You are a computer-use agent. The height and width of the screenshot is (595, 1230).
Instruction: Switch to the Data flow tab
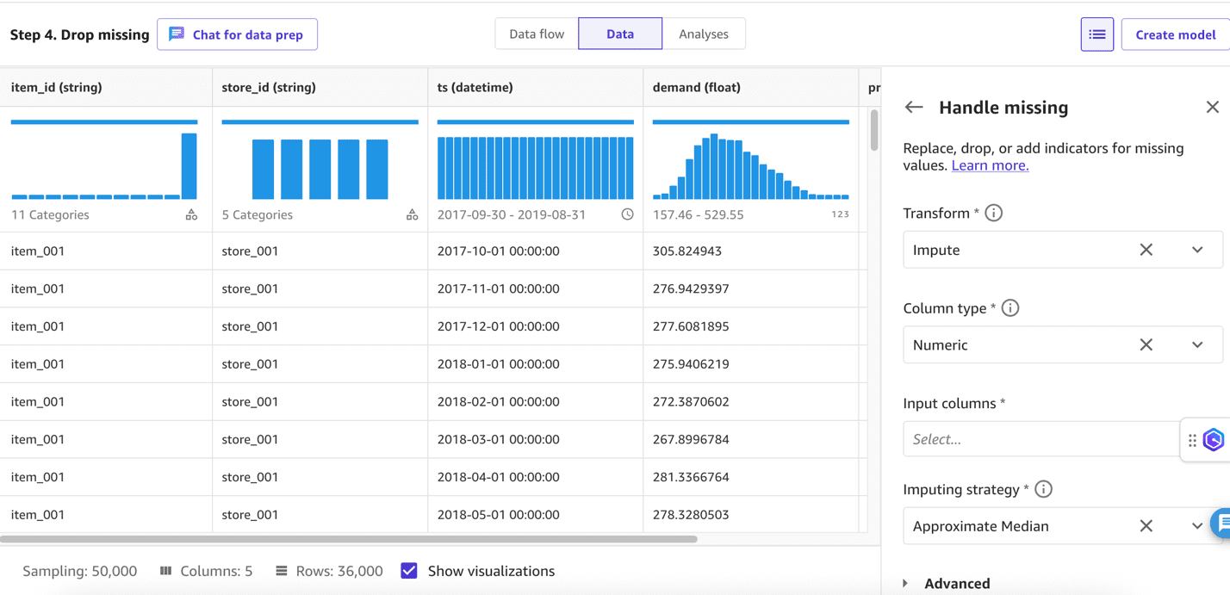click(537, 34)
